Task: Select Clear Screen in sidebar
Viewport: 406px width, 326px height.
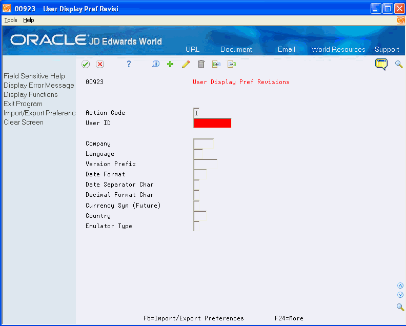Action: [24, 122]
